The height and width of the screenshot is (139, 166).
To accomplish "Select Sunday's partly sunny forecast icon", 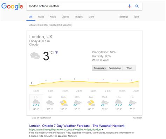I will 64,103.
